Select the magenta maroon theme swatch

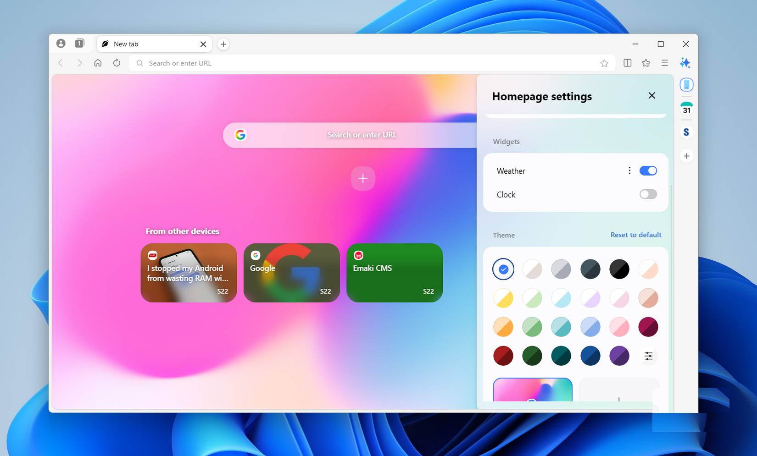(648, 327)
